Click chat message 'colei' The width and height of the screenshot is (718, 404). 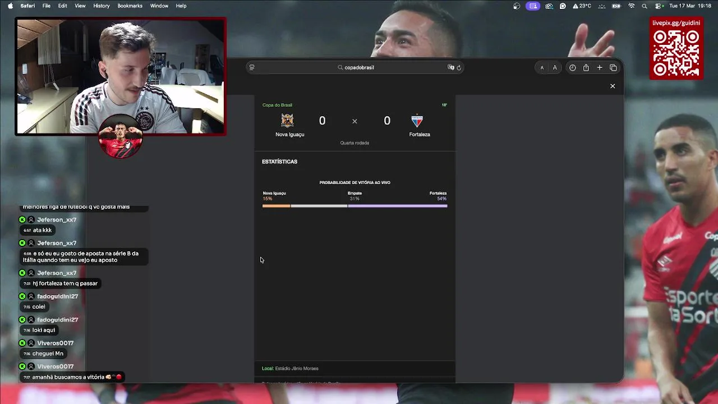[x=34, y=307]
